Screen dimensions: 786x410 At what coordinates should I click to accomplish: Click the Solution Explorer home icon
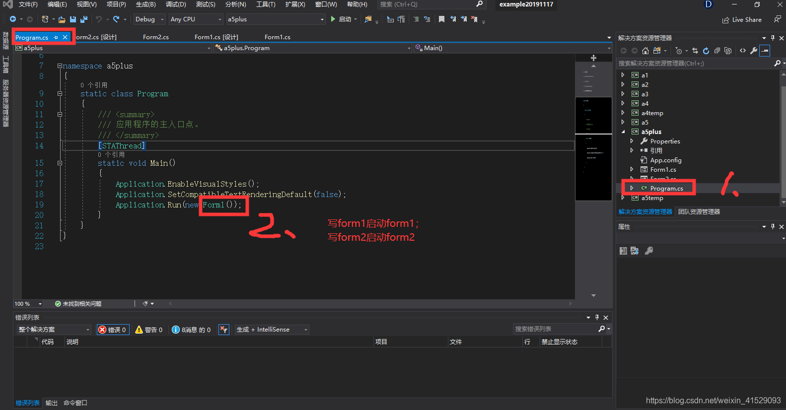click(x=645, y=51)
